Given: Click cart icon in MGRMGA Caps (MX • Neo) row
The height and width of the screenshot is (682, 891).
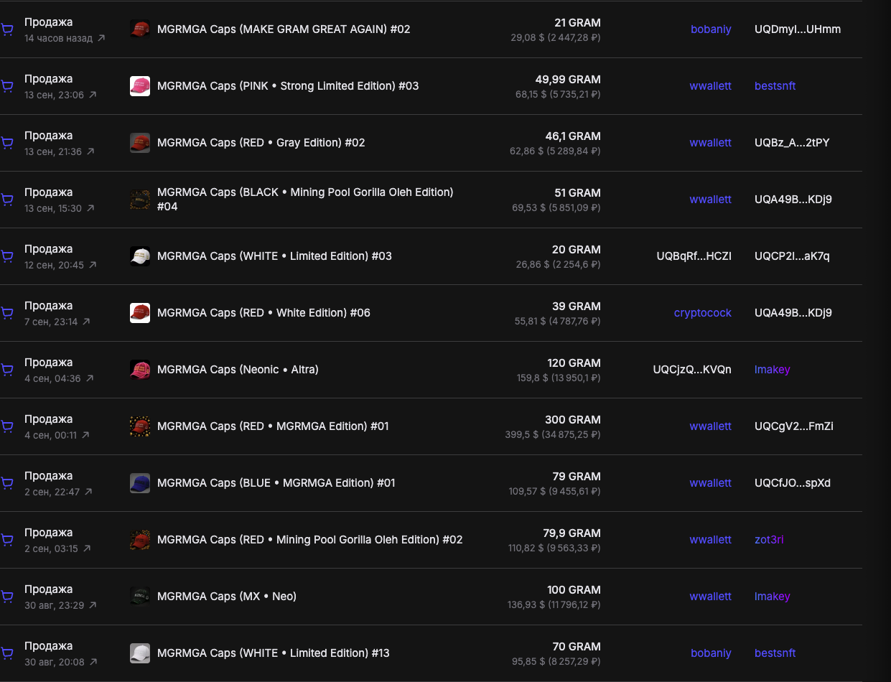Looking at the screenshot, I should (x=6, y=597).
